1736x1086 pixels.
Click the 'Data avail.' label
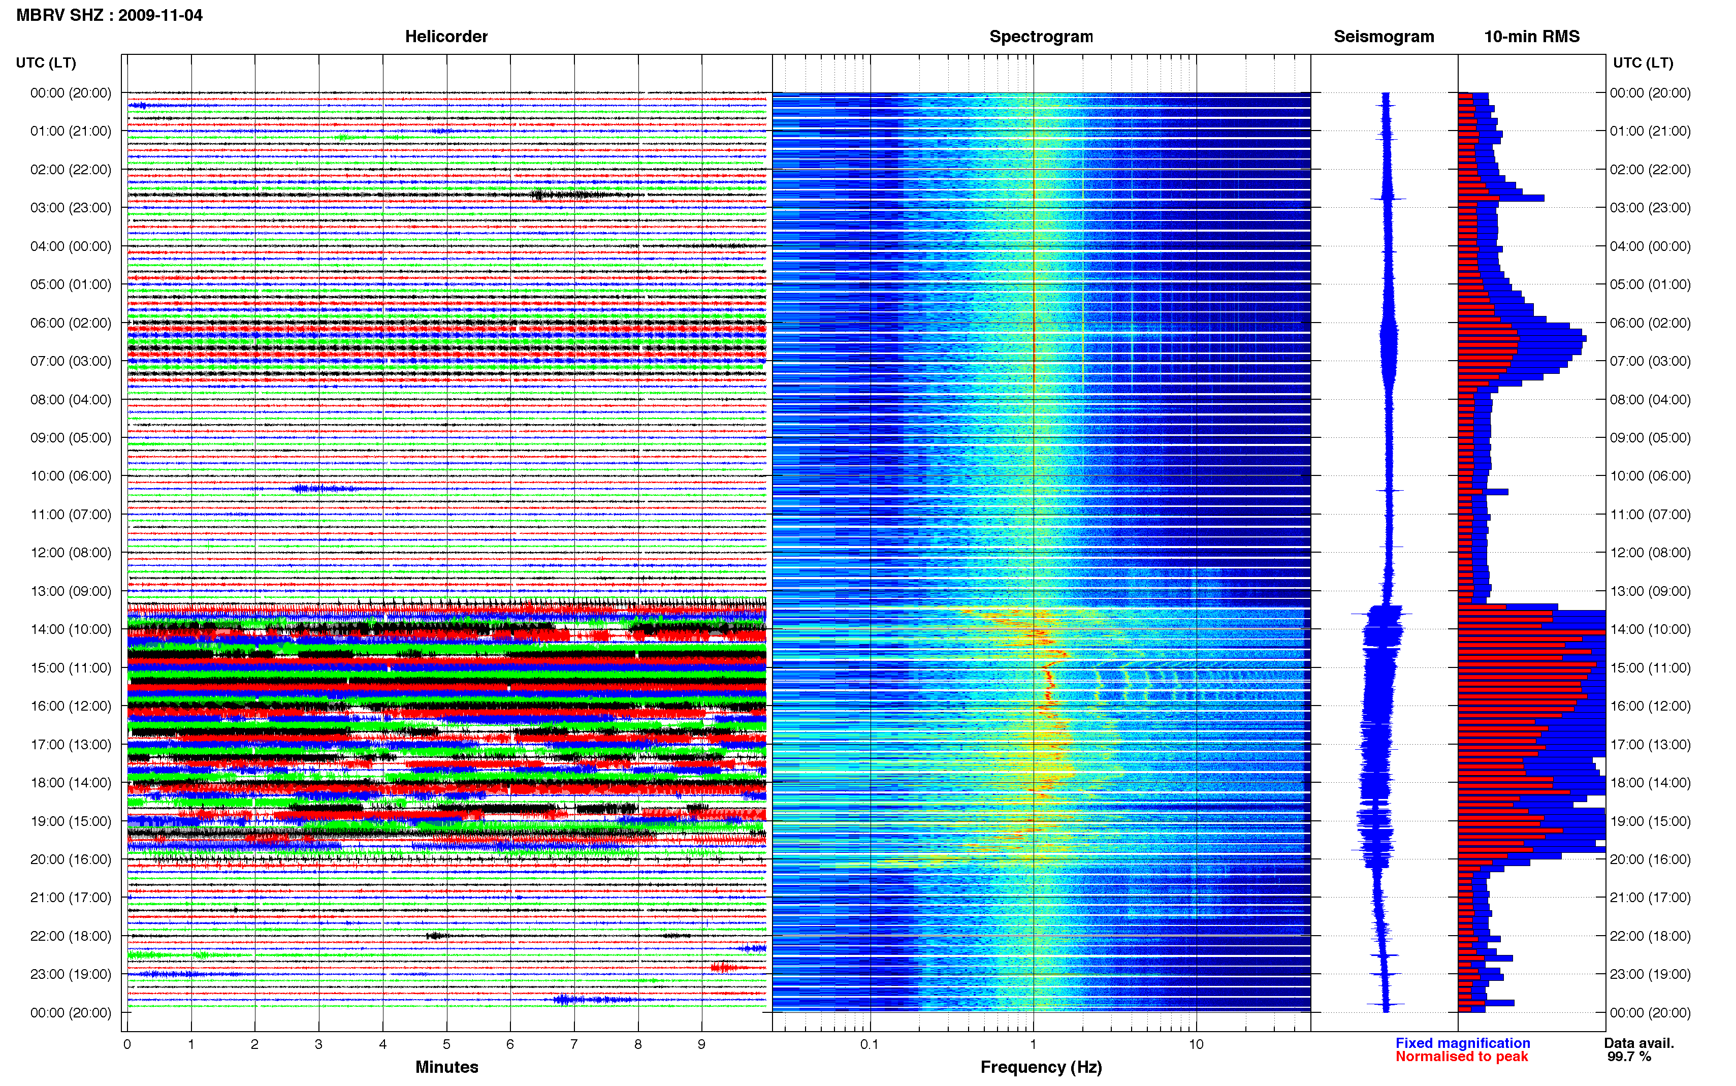(x=1639, y=1043)
